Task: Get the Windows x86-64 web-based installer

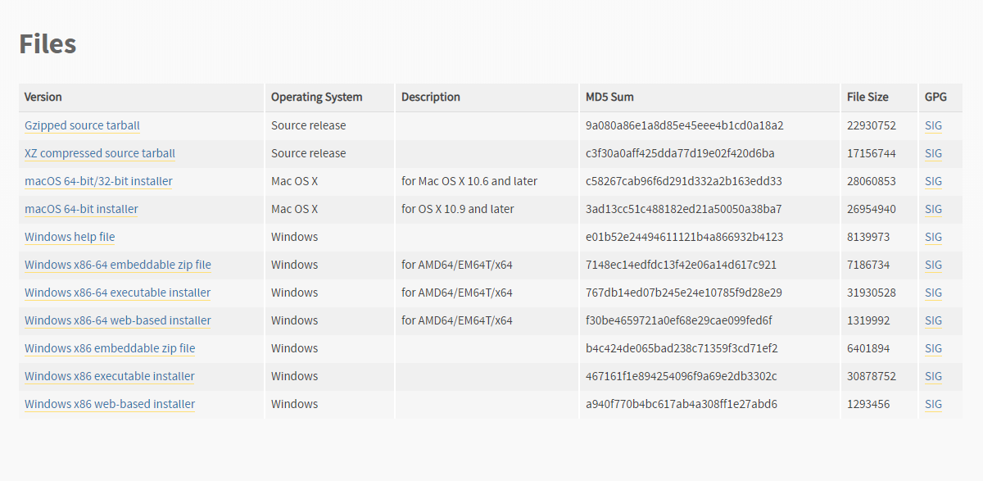Action: point(117,320)
